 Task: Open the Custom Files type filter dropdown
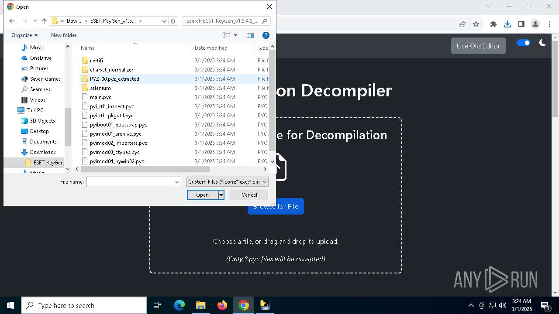[x=227, y=182]
